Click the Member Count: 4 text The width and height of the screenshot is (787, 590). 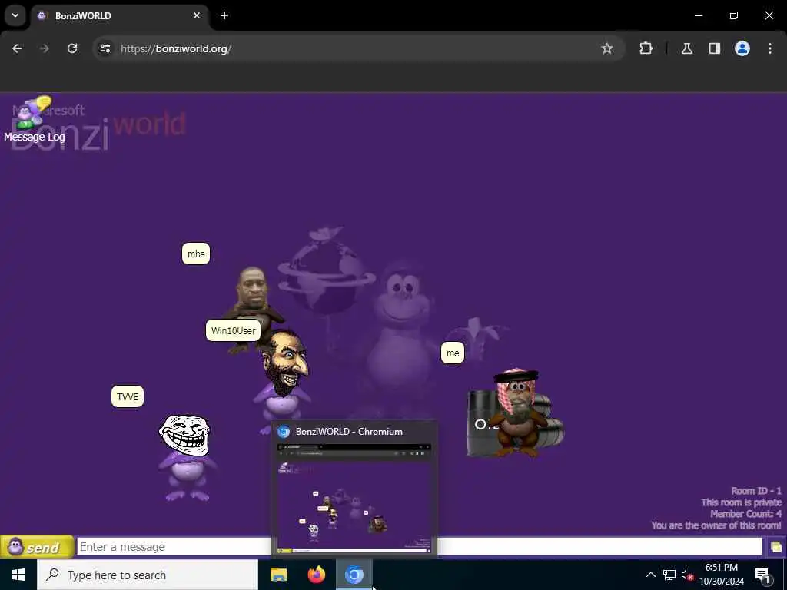[745, 514]
